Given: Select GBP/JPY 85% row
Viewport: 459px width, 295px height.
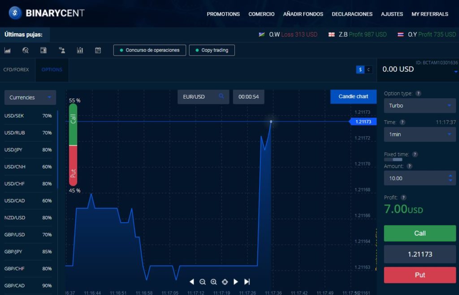Looking at the screenshot, I should pyautogui.click(x=28, y=252).
